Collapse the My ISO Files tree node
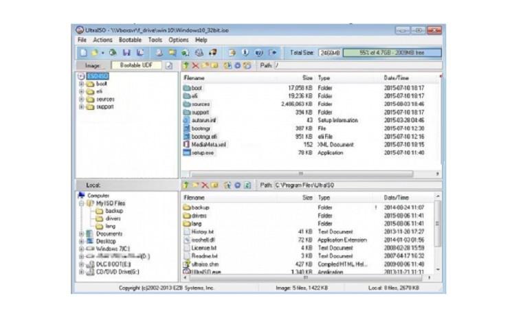519x318 pixels. pos(82,203)
